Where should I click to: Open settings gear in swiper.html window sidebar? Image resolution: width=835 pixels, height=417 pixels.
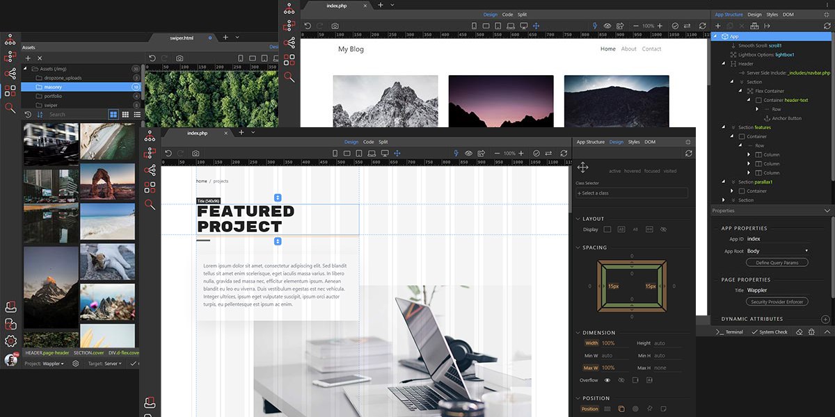click(x=10, y=341)
